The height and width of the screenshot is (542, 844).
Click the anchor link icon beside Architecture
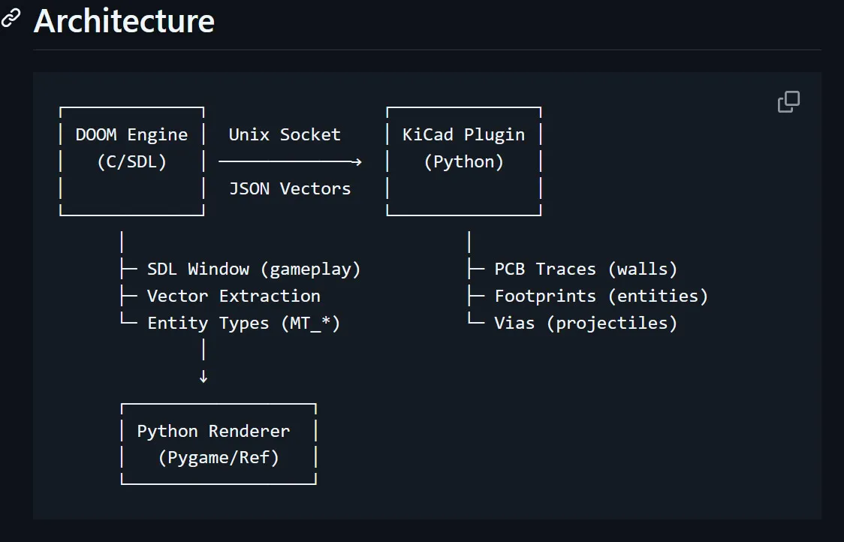[x=11, y=18]
